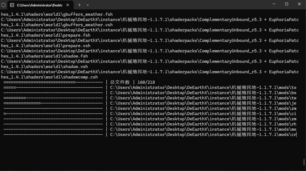Click the gbuffers_weather.fsh output line
The width and height of the screenshot is (306, 171).
point(57,14)
